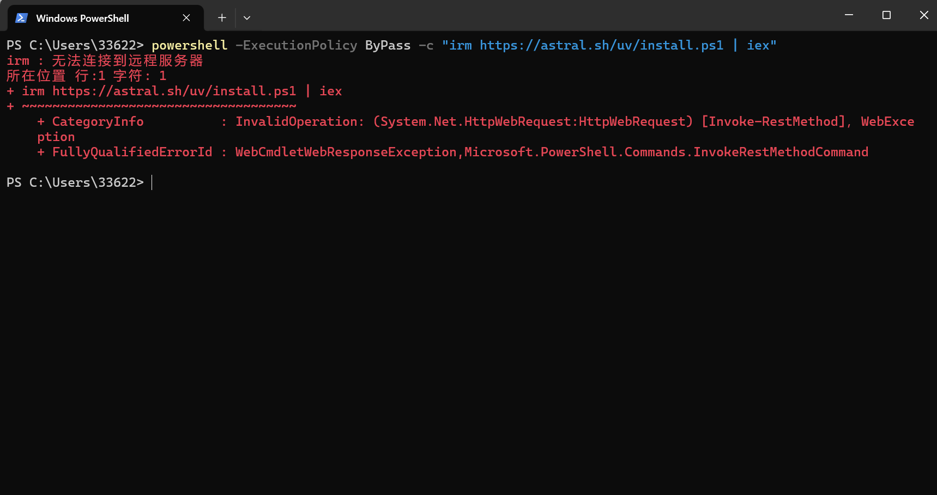This screenshot has width=937, height=495.
Task: Close the Windows PowerShell tab
Action: pyautogui.click(x=186, y=18)
